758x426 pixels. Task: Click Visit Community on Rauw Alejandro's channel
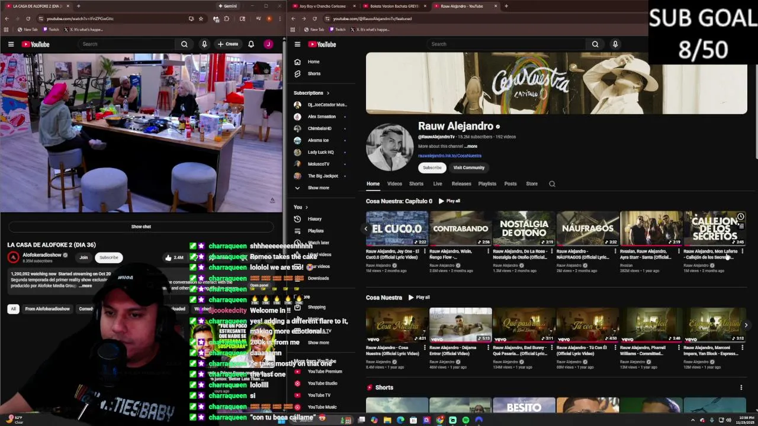(469, 167)
